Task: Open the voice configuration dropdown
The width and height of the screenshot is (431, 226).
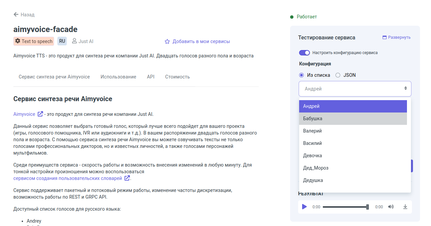Action: 355,89
